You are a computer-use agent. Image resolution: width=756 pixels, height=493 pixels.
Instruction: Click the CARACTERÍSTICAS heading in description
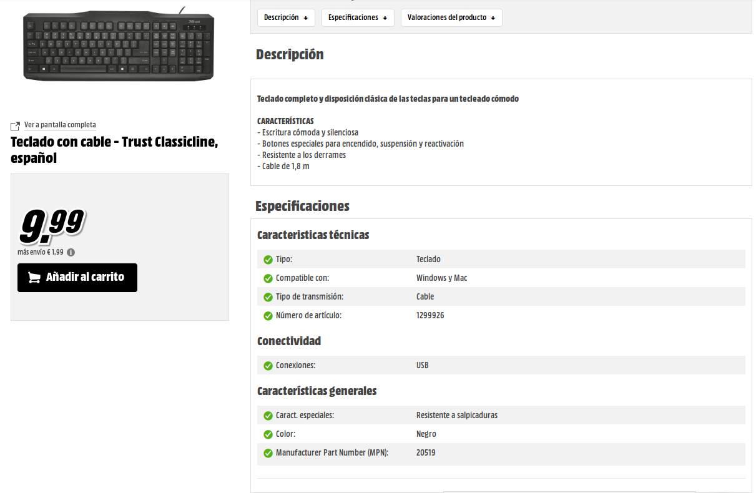click(x=285, y=121)
